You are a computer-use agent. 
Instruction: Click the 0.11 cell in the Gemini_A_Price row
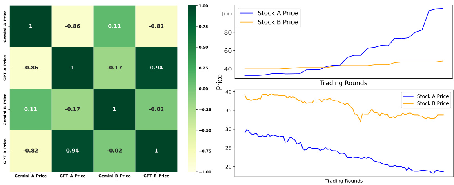114,26
